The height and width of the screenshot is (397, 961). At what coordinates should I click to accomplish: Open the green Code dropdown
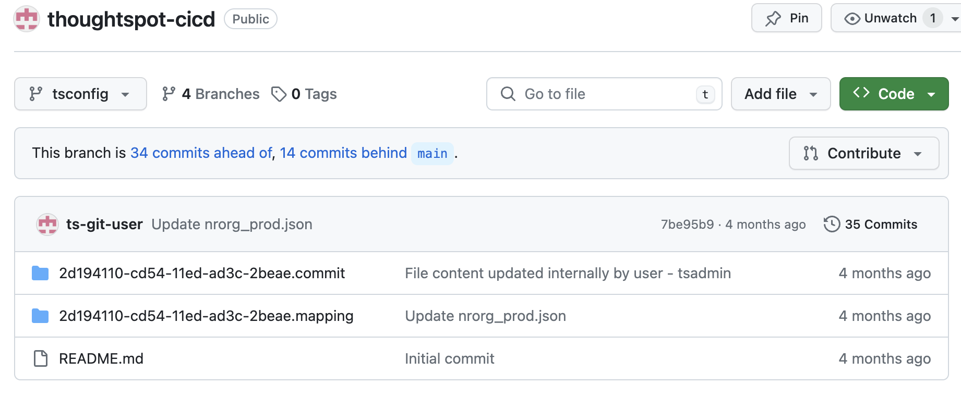click(894, 94)
